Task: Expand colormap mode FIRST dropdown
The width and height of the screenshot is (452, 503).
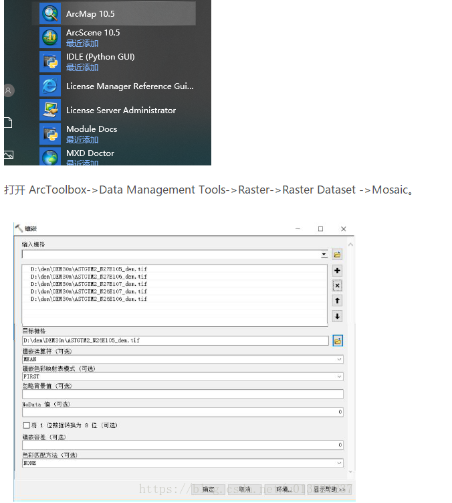Action: point(339,376)
